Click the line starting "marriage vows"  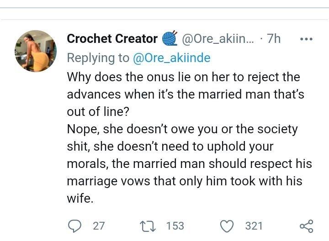[x=184, y=181]
